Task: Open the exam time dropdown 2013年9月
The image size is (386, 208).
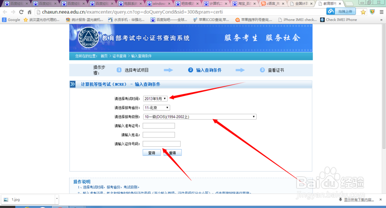Action: pyautogui.click(x=155, y=99)
